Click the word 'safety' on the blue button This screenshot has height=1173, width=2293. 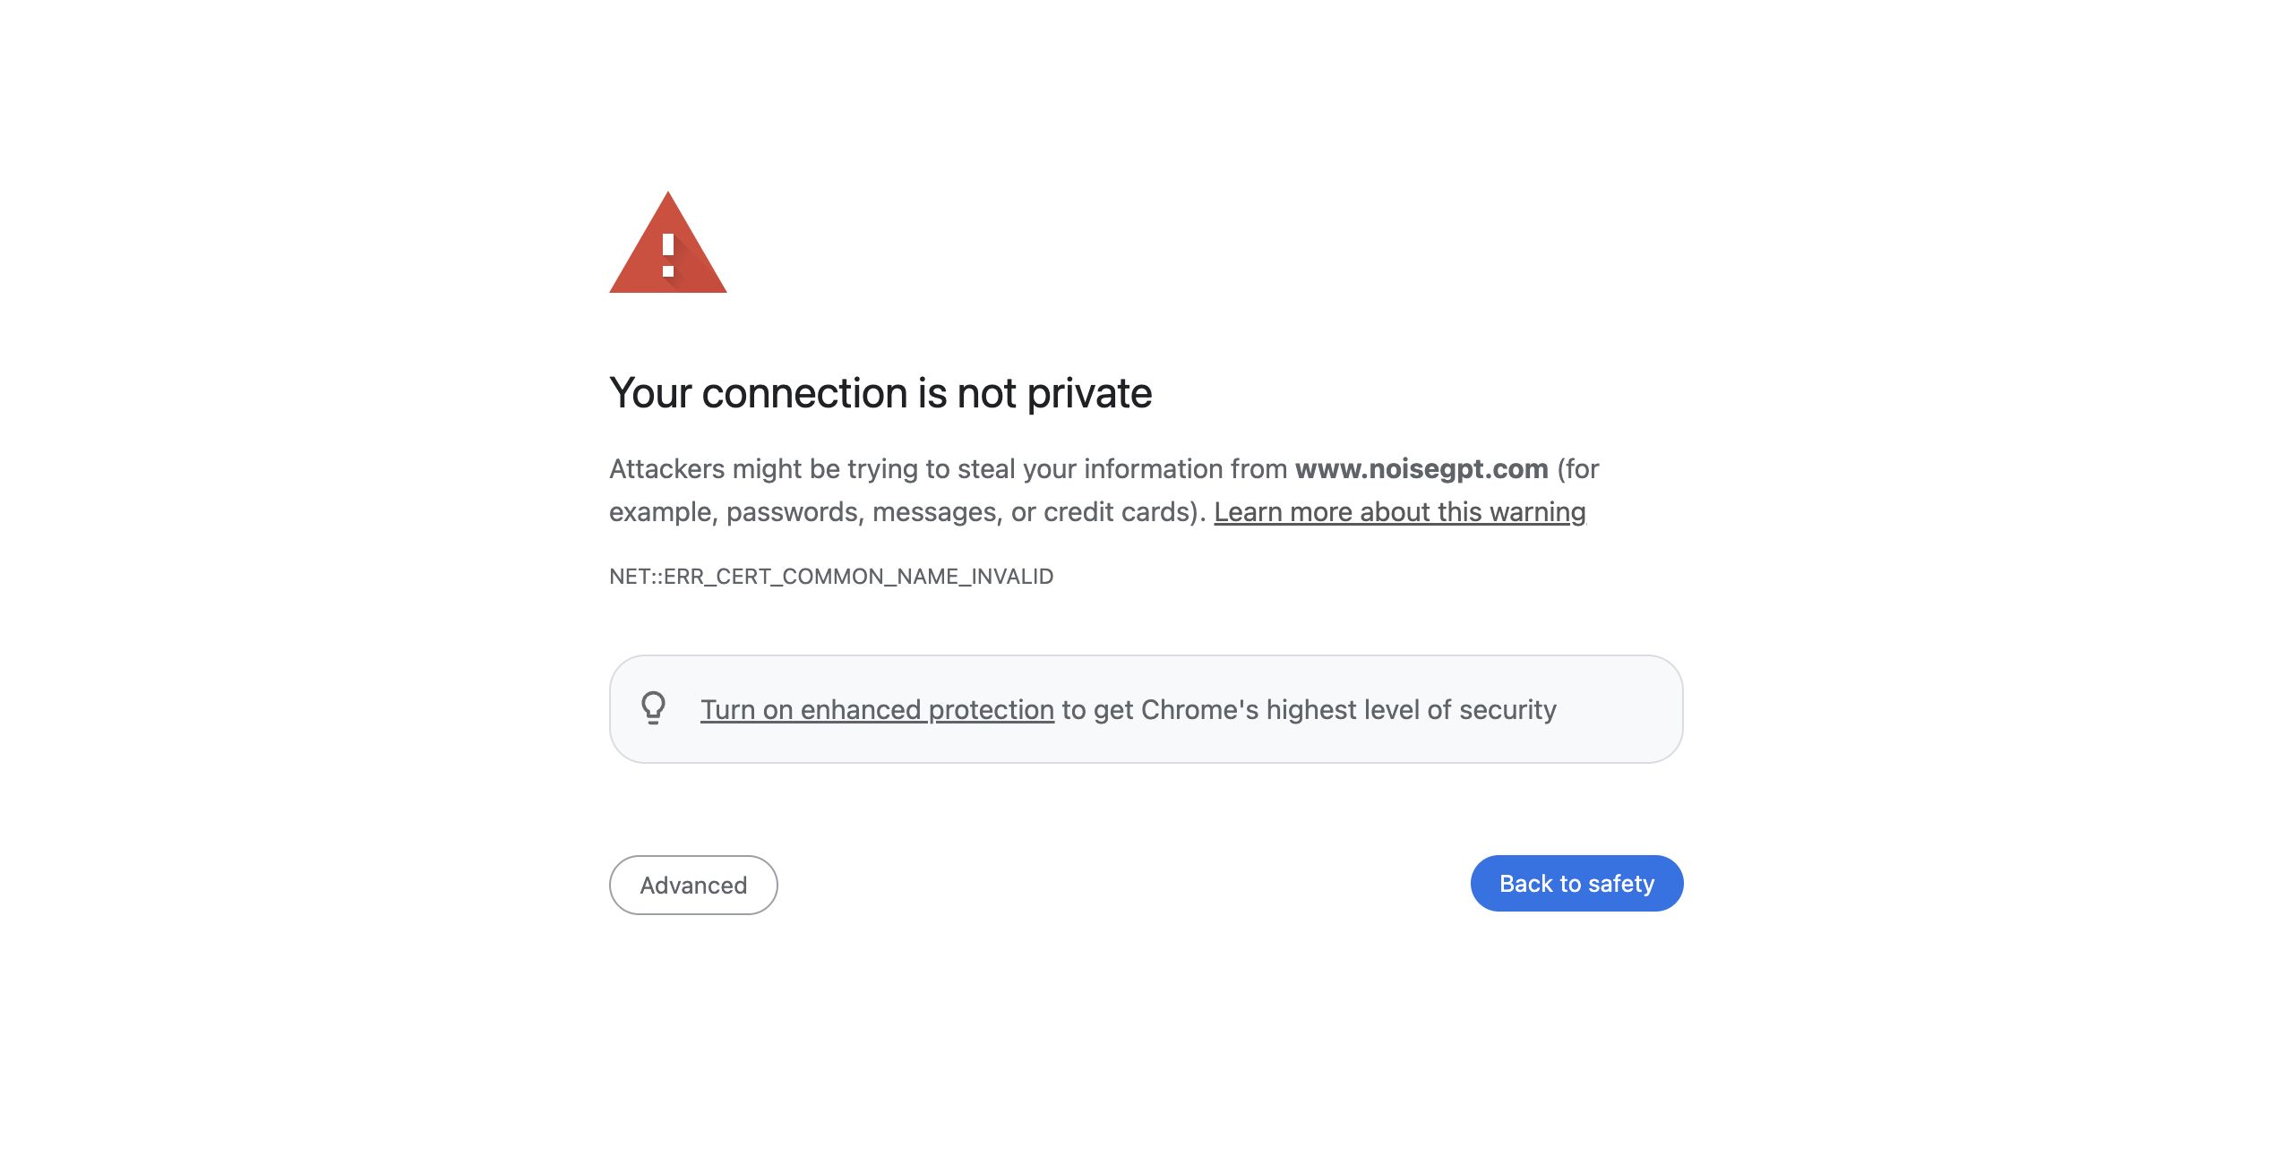coord(1621,883)
